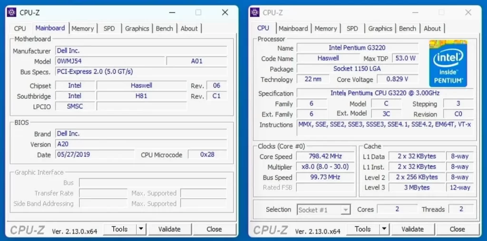Click the processor Name field showing Intel Pentium G3220

357,48
